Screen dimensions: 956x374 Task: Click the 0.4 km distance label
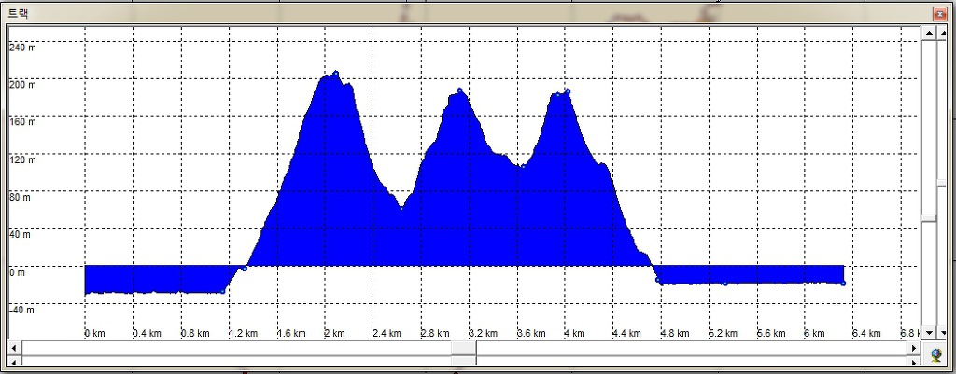147,333
